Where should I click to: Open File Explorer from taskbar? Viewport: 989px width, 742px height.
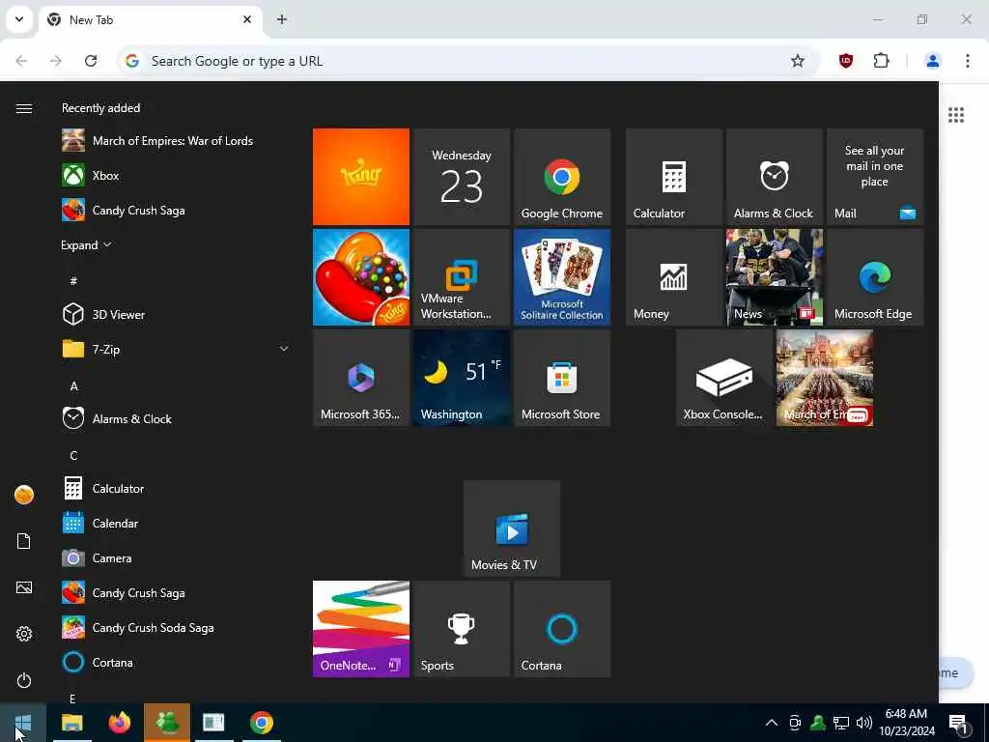(x=71, y=723)
